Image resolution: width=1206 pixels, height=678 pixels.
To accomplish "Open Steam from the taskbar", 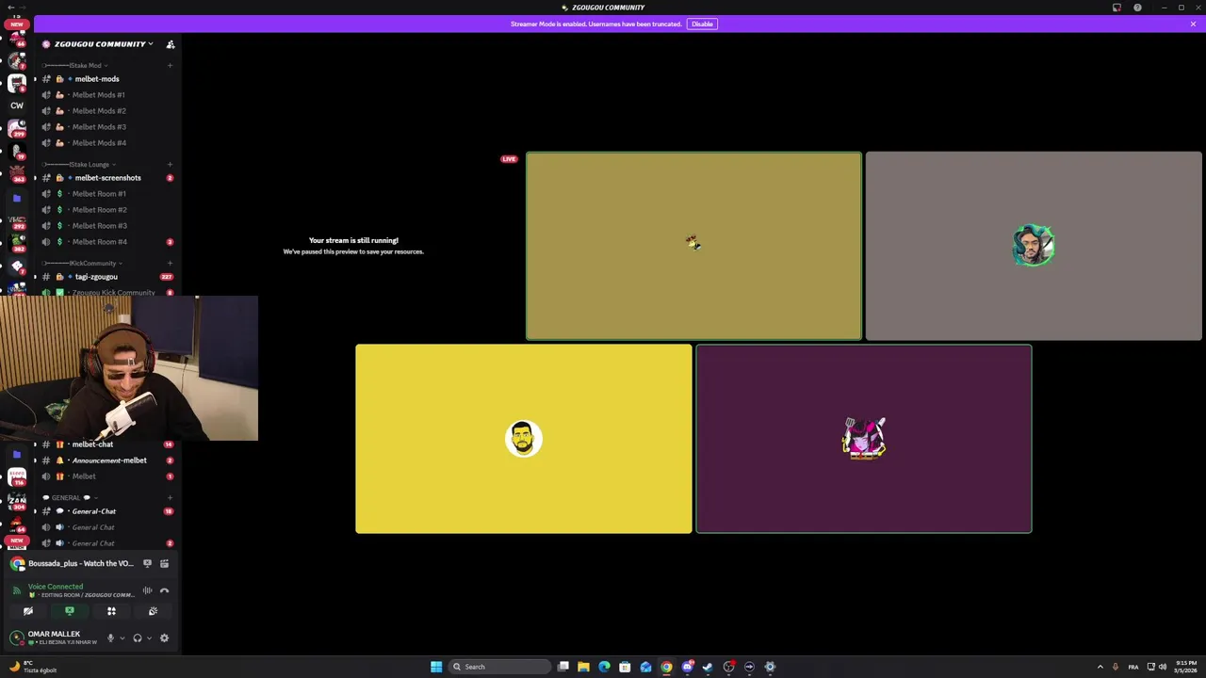I will pyautogui.click(x=708, y=667).
